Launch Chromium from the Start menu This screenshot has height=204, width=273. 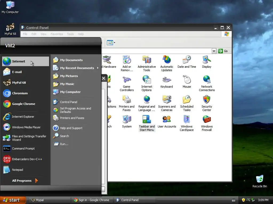click(25, 93)
